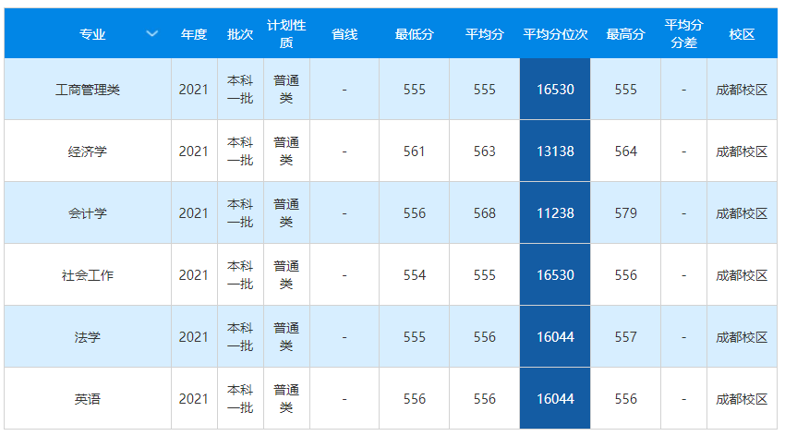Viewport: 785px width, 436px height.
Task: Click 成都校区 in the 工商管理类 row
Action: [x=742, y=90]
